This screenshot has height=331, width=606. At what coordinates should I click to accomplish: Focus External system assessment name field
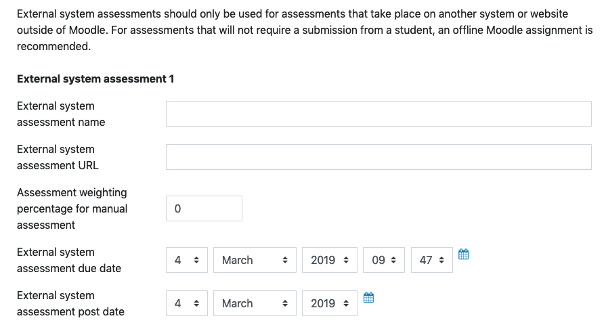click(x=378, y=114)
